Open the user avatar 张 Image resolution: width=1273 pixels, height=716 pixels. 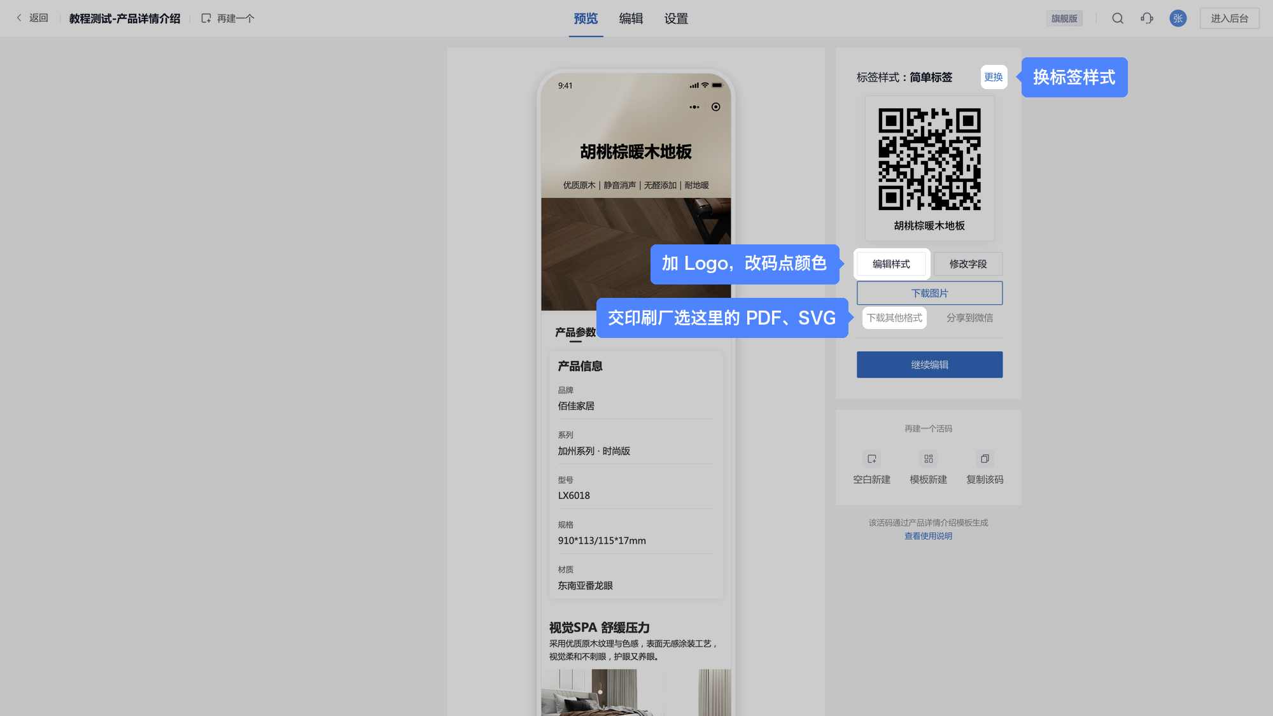coord(1178,18)
